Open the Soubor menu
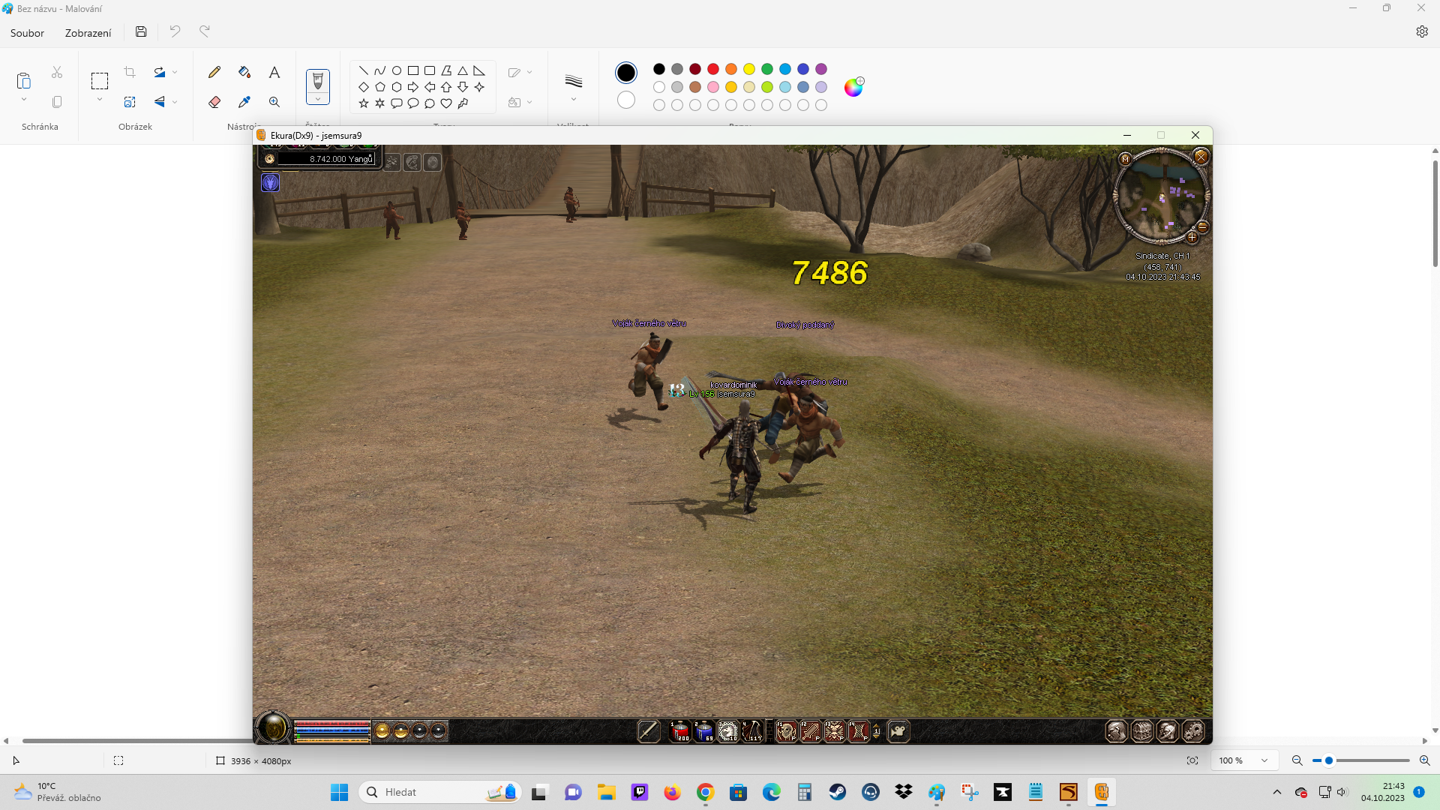The height and width of the screenshot is (810, 1440). 27,33
